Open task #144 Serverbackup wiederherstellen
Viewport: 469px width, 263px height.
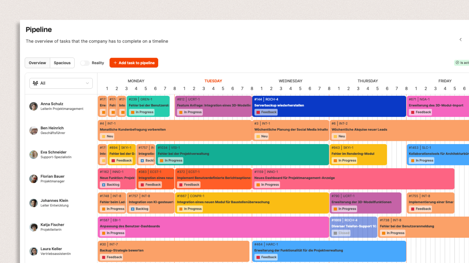click(329, 106)
